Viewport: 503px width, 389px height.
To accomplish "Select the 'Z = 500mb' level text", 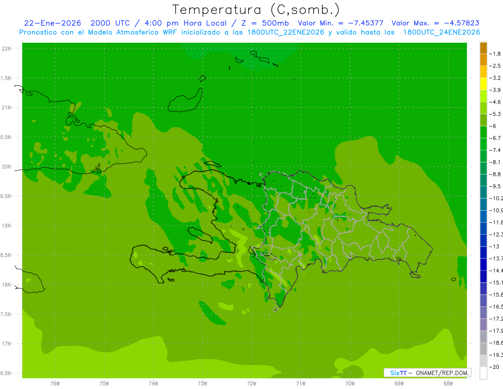I will click(263, 23).
